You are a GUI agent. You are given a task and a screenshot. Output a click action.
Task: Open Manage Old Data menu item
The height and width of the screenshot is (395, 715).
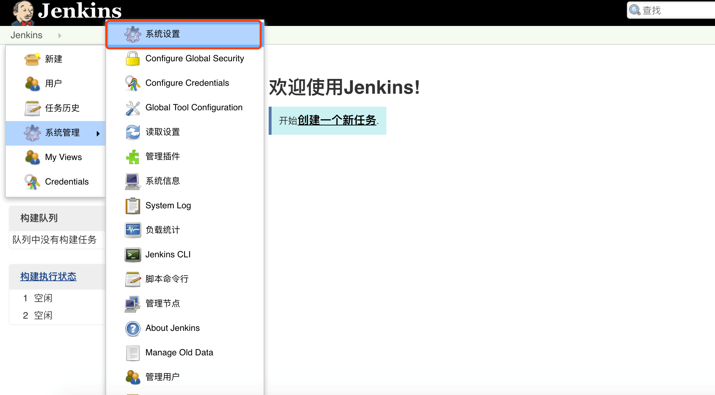pos(179,352)
